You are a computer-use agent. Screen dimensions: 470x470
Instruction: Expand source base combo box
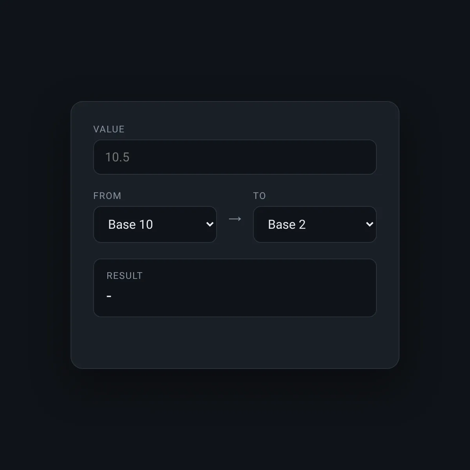pos(155,224)
